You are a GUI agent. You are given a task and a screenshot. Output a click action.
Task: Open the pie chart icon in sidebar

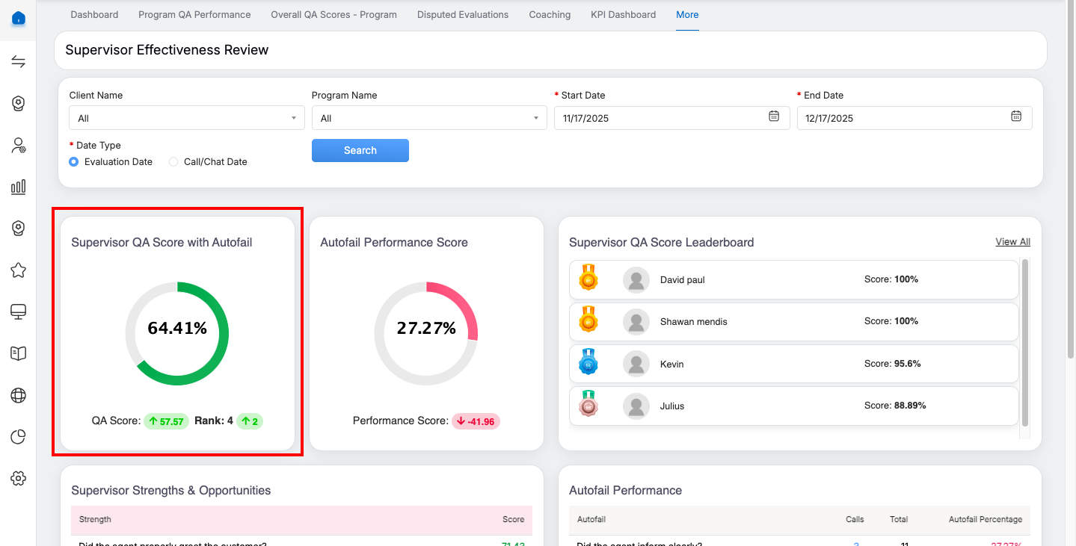coord(19,437)
